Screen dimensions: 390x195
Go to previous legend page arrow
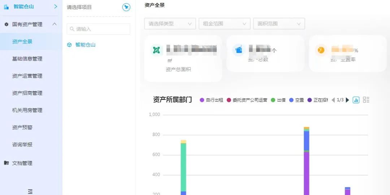333,100
